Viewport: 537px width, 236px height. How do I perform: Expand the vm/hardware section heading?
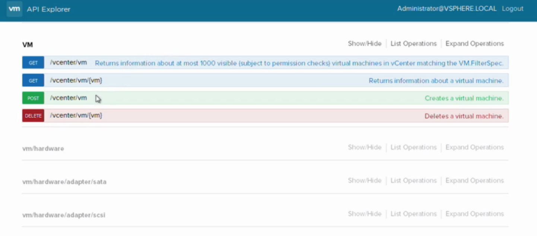click(x=43, y=149)
